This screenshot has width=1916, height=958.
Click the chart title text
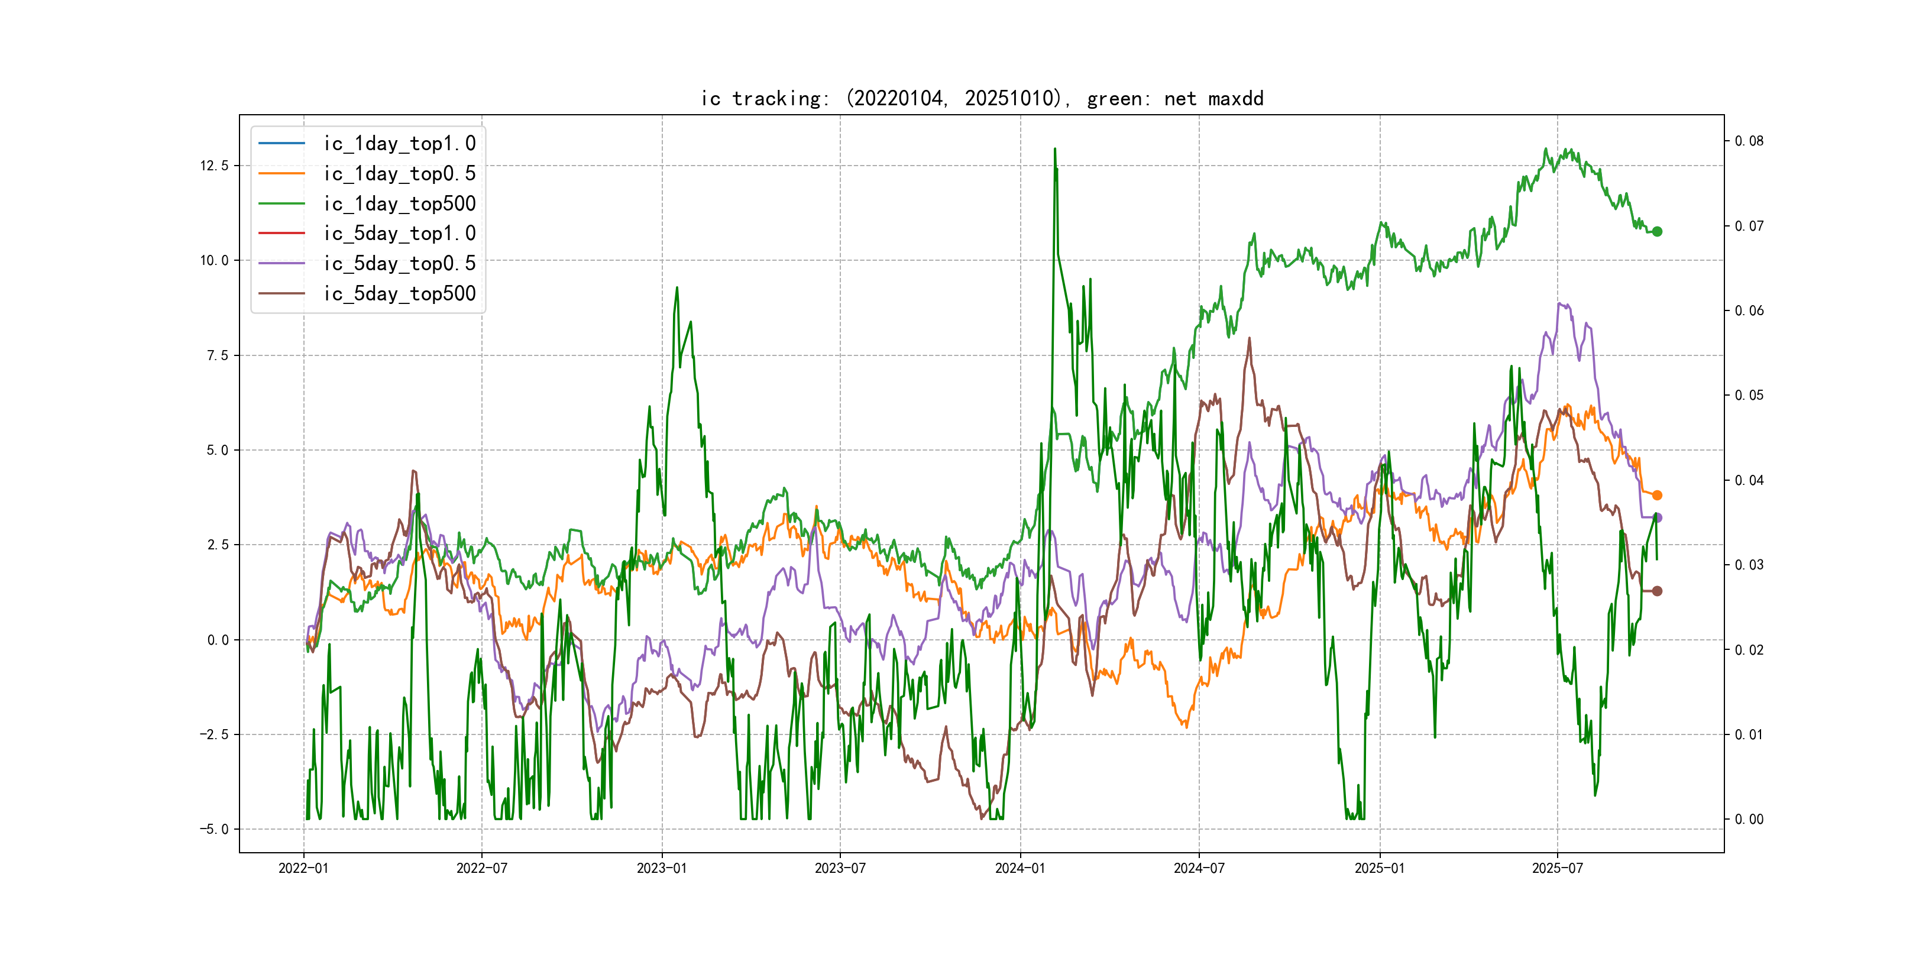[982, 98]
